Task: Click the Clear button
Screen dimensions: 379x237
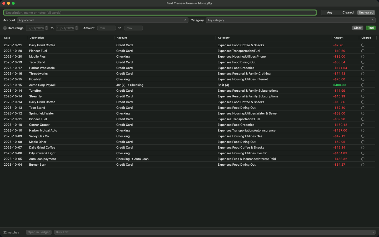Action: pos(357,28)
